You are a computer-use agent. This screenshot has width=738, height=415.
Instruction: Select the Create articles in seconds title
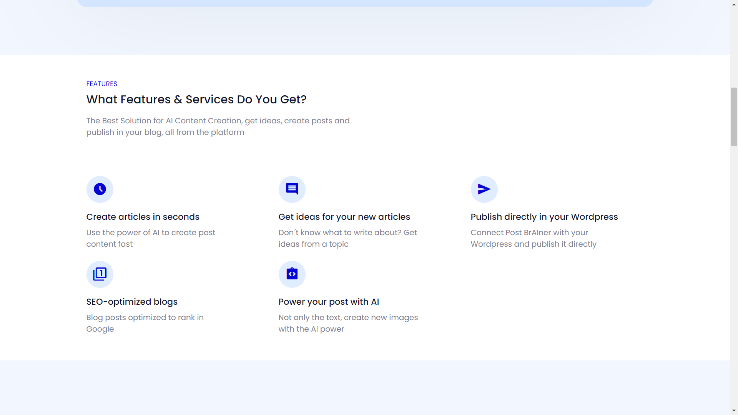[143, 217]
